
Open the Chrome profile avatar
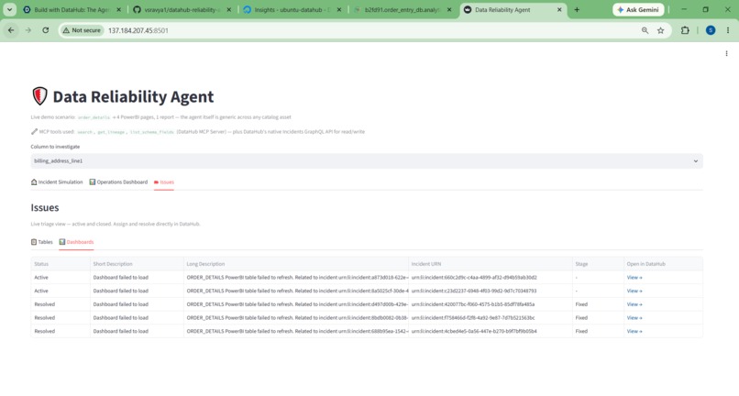pos(711,30)
